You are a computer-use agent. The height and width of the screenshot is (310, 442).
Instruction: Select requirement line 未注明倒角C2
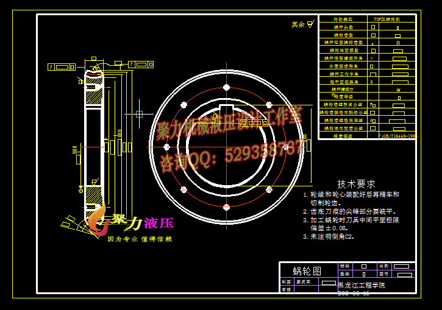[332, 236]
